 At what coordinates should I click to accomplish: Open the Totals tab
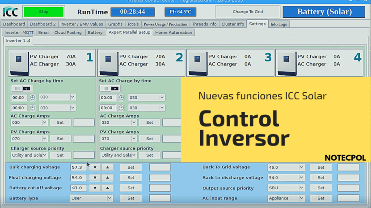(133, 24)
